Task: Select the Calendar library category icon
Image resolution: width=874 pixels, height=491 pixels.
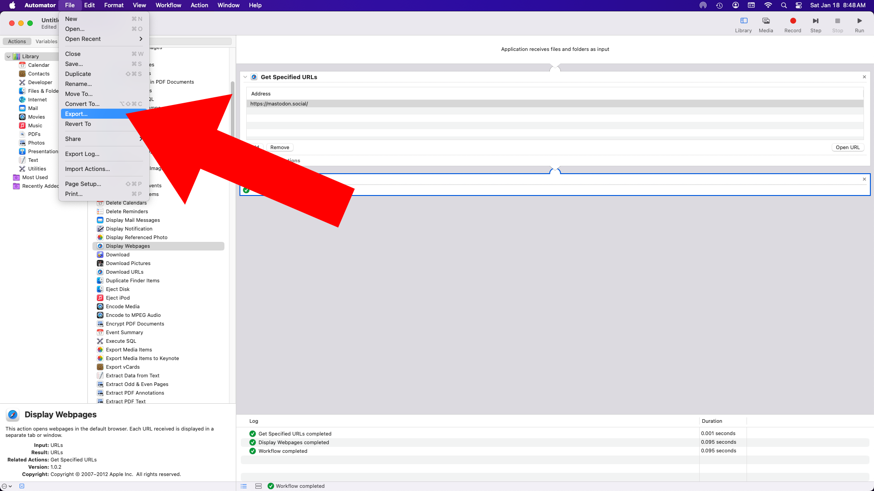Action: pos(22,65)
